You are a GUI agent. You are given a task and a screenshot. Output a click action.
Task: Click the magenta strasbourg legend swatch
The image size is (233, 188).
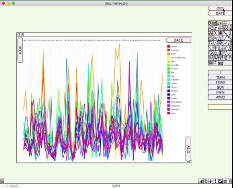pyautogui.click(x=168, y=105)
